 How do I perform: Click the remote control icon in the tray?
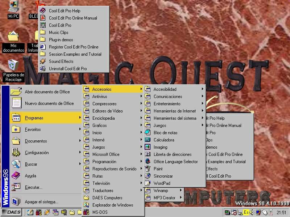click(x=270, y=212)
